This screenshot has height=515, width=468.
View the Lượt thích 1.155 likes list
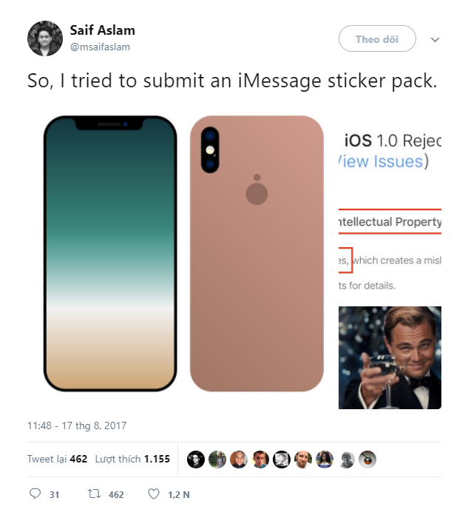click(132, 459)
